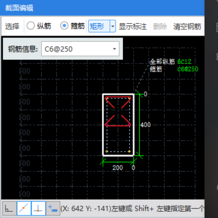Screen dimensions: 218x218
Task: Click the green C6@250 stirrup label
Action: [x=187, y=69]
